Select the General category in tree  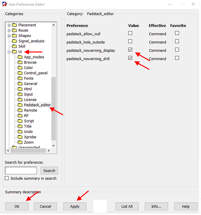[x=30, y=84]
